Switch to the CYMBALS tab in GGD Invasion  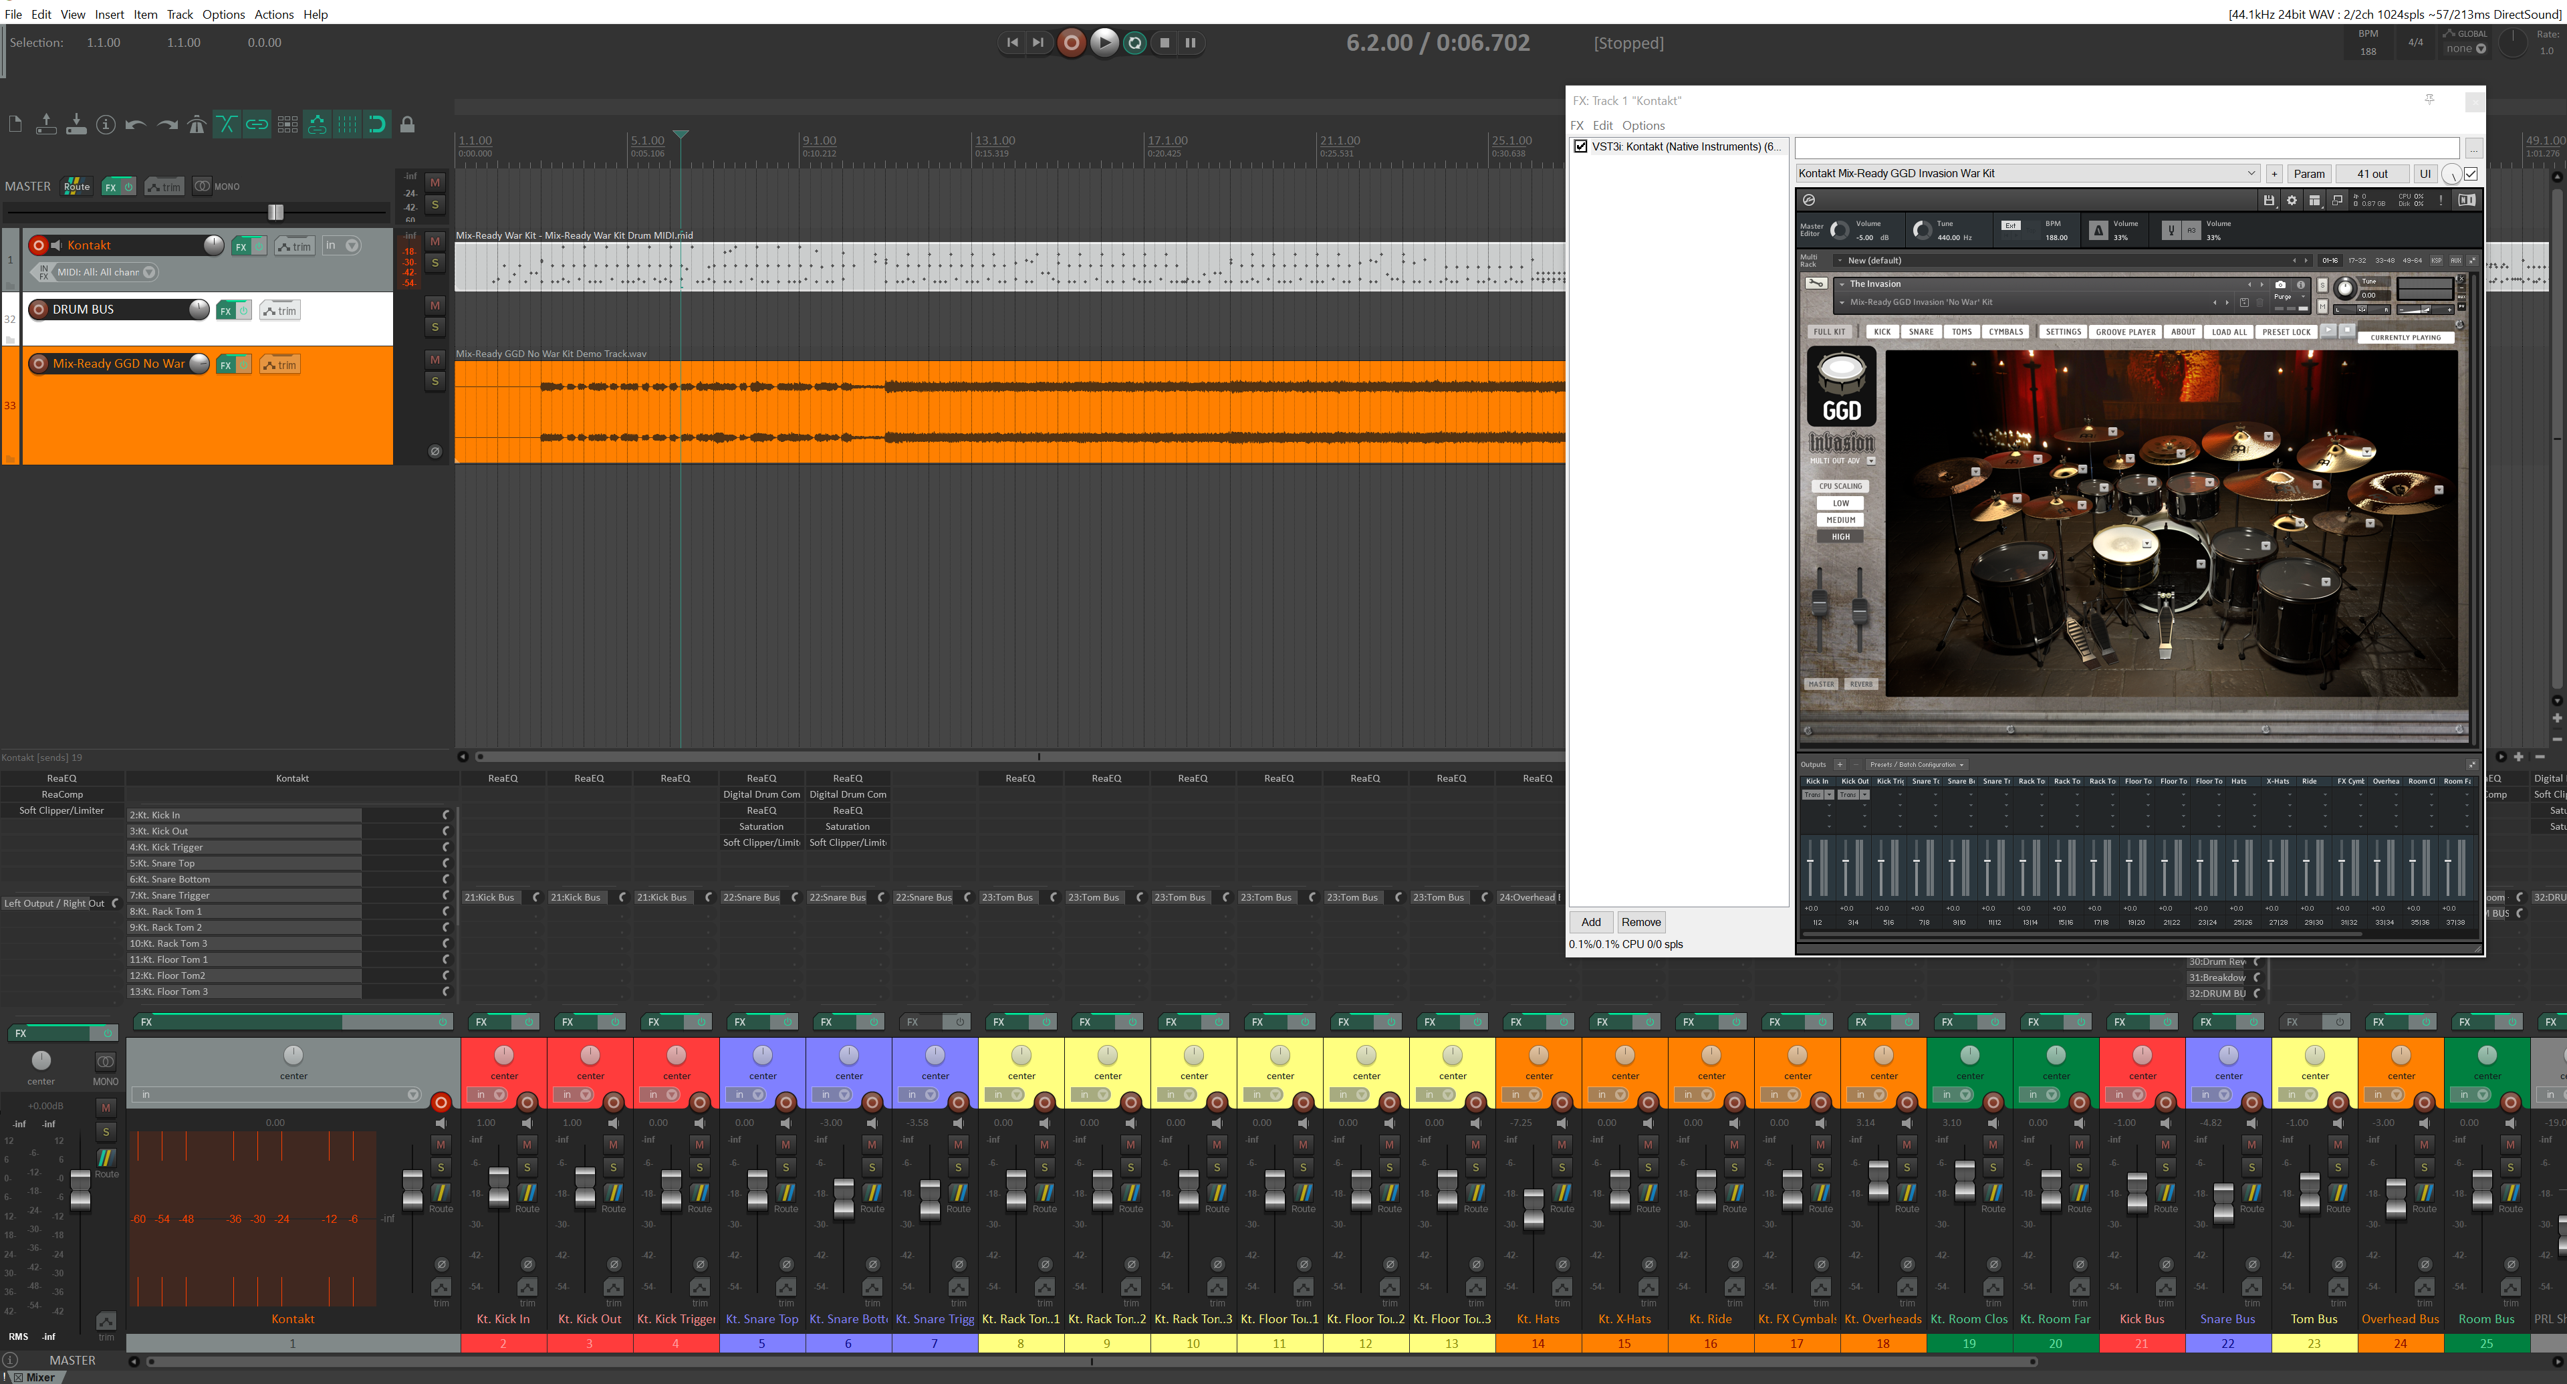tap(2006, 331)
